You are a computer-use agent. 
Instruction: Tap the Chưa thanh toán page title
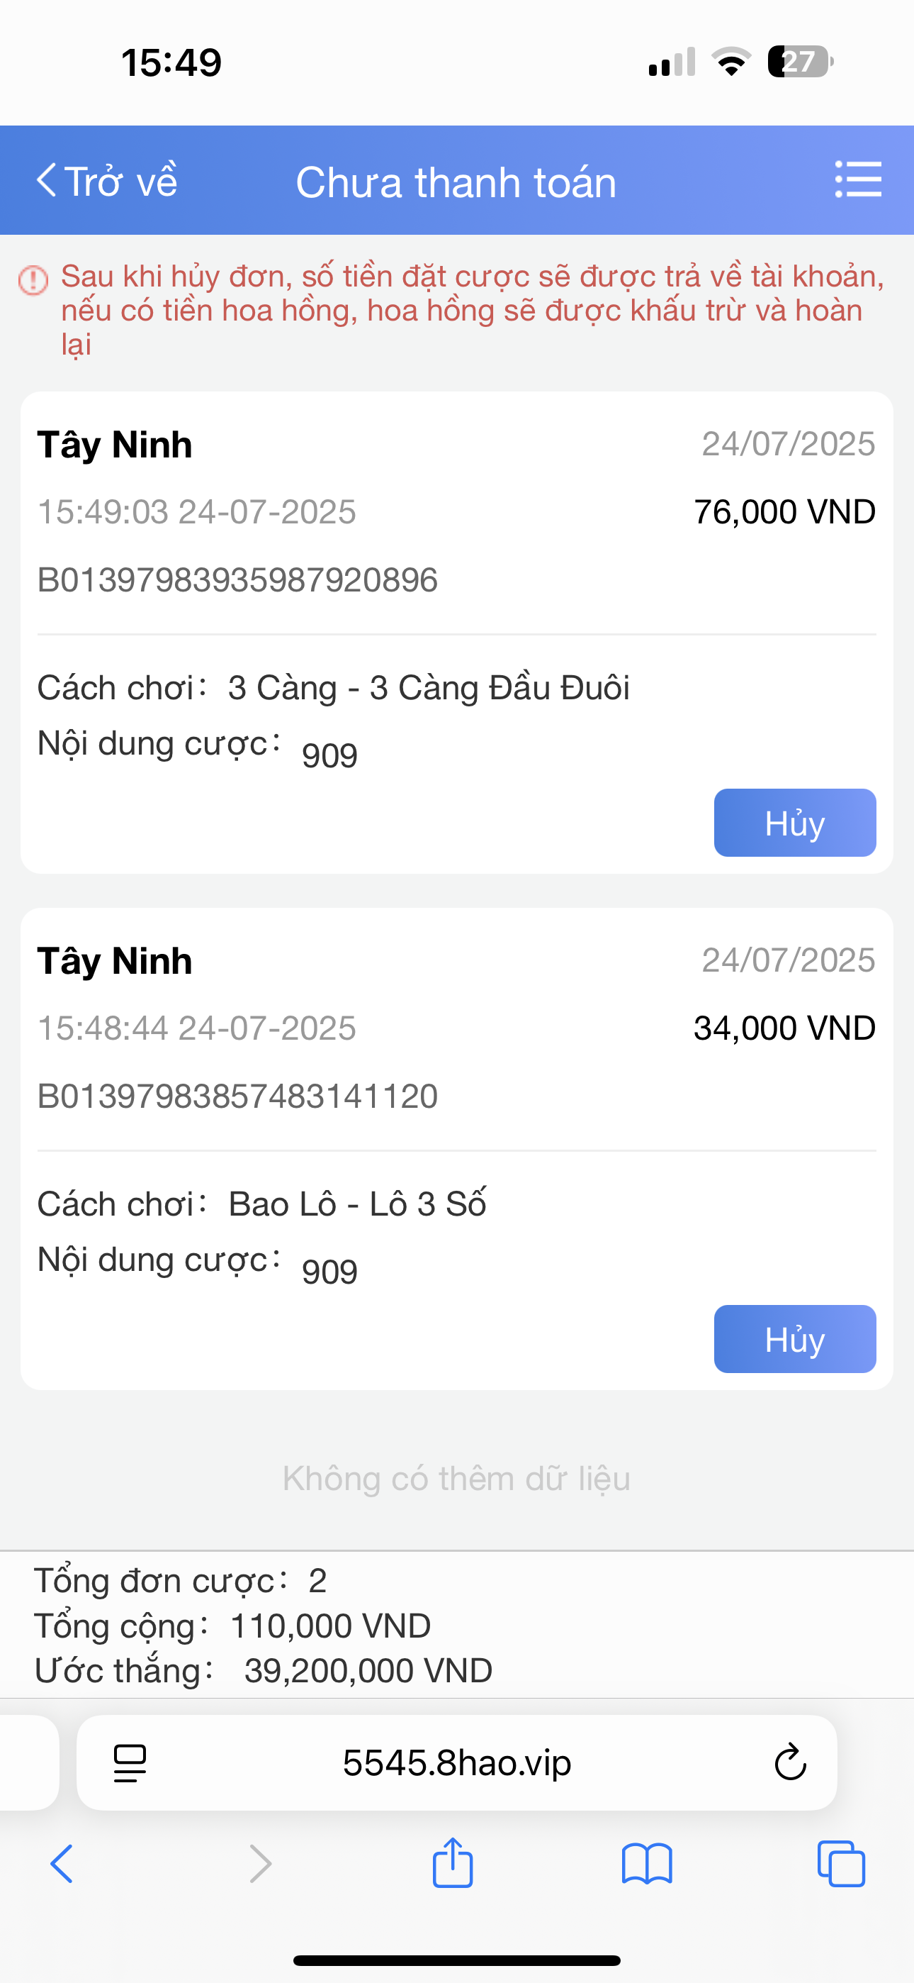(456, 182)
